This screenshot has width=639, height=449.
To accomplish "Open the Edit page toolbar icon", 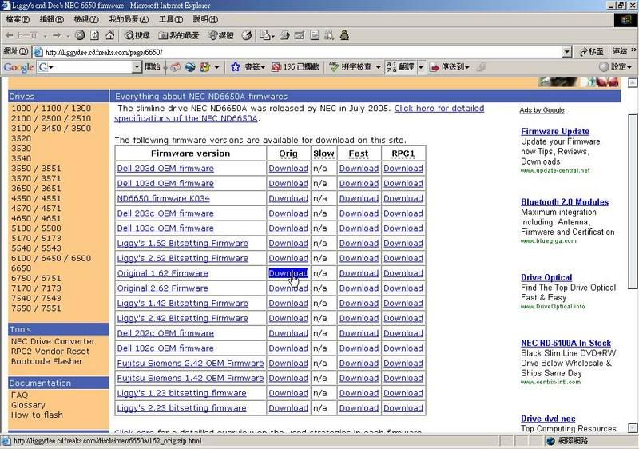I will pos(300,35).
